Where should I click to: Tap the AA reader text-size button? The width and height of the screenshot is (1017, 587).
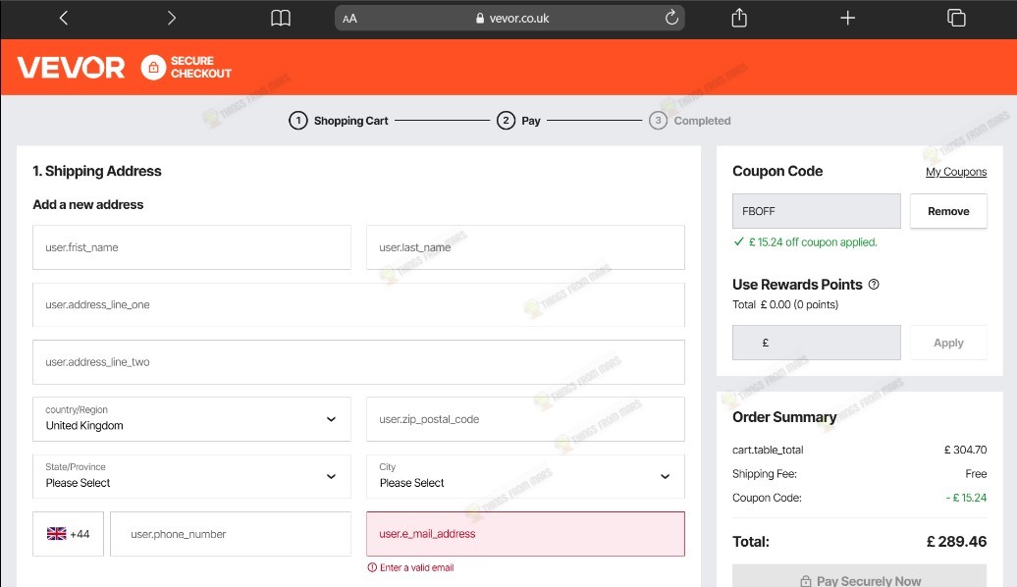tap(349, 19)
